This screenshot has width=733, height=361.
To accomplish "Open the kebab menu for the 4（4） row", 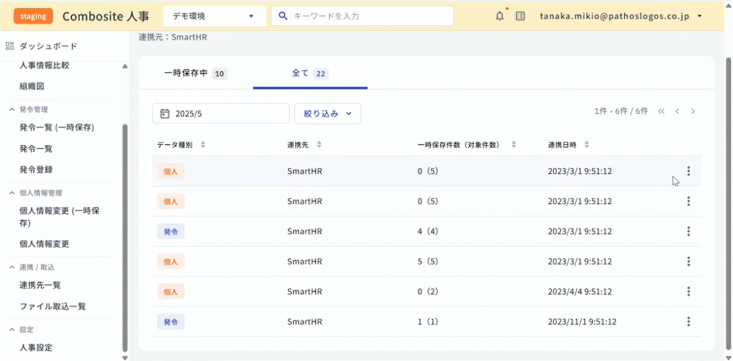I will pyautogui.click(x=688, y=231).
